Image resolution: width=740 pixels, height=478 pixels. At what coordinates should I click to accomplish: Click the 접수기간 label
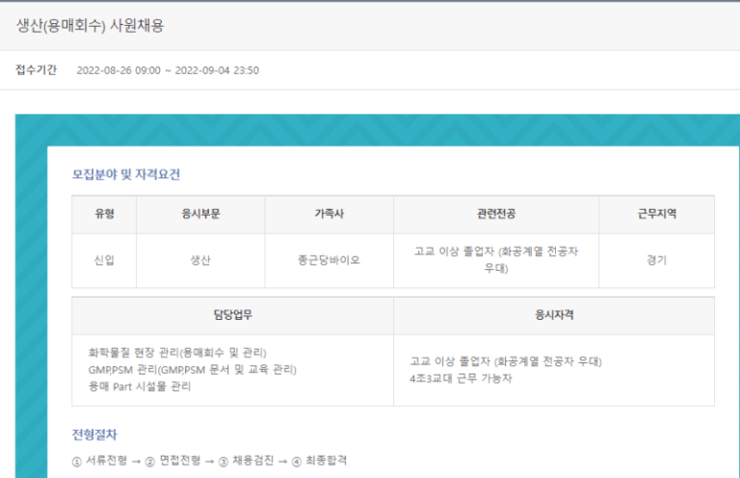pos(36,69)
